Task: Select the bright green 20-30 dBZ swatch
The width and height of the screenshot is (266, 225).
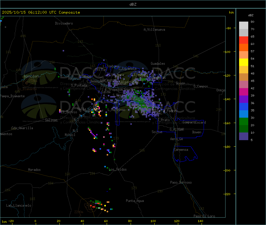Action: tap(244, 121)
